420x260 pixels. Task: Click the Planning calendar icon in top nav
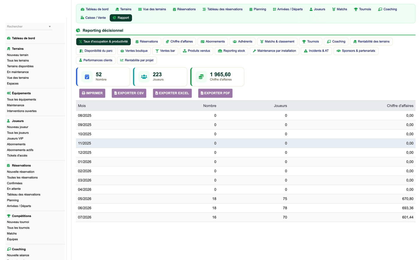(x=251, y=9)
